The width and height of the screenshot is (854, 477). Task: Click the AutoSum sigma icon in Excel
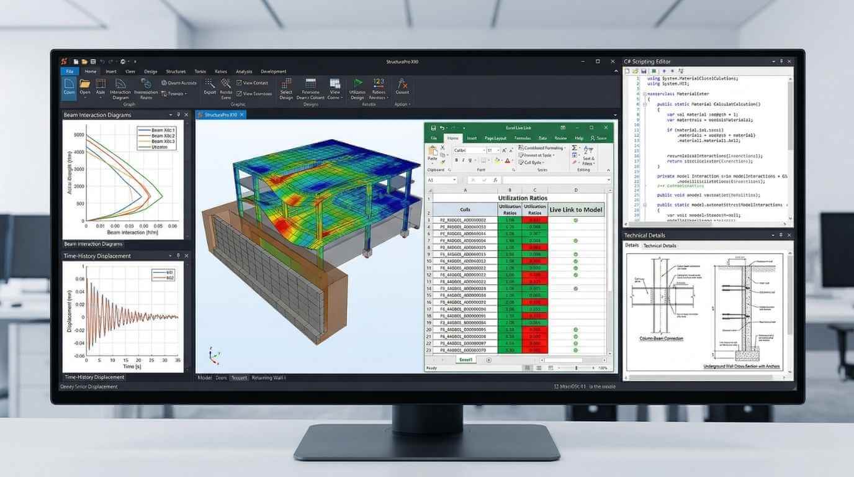click(574, 148)
